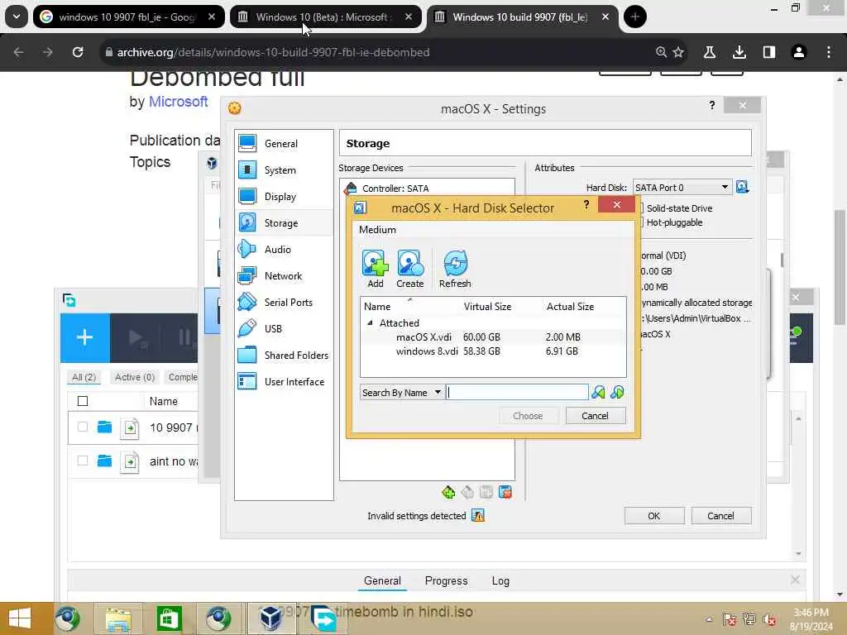Select windows 8.vdi row in disk list
The width and height of the screenshot is (847, 635).
tap(493, 351)
